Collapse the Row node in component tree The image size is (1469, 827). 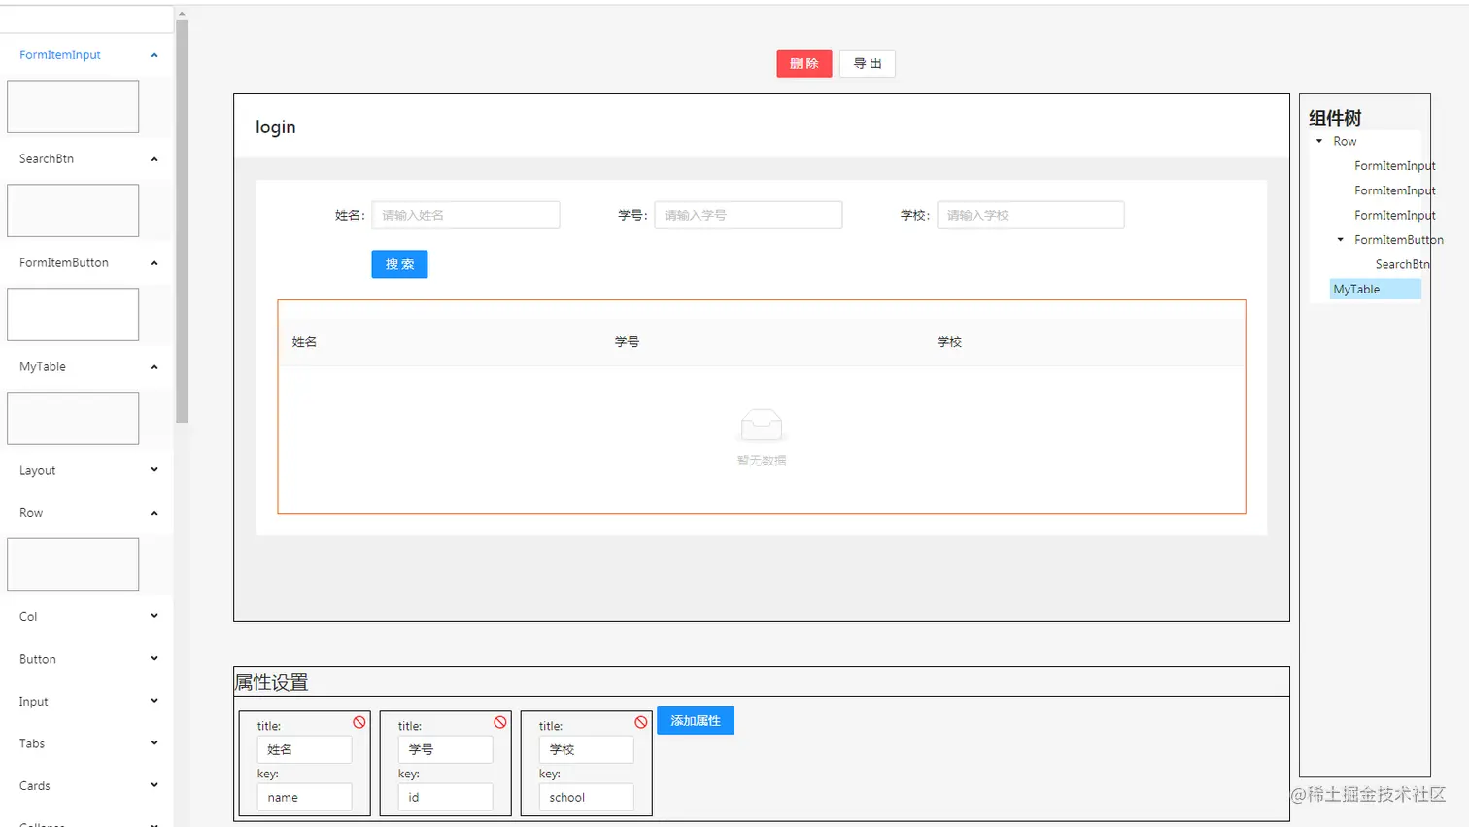pyautogui.click(x=1319, y=142)
